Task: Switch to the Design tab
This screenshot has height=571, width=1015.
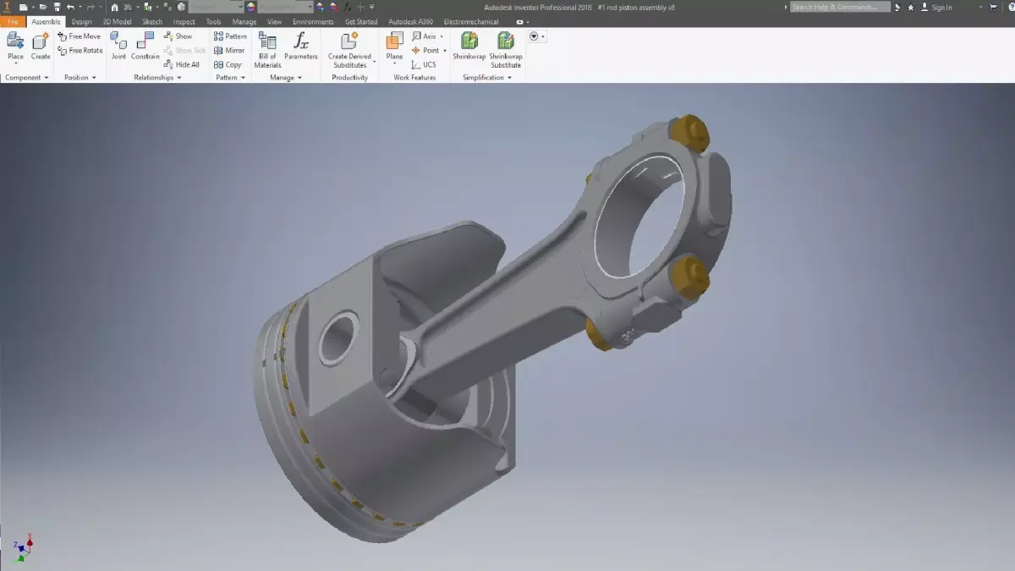Action: 82,22
